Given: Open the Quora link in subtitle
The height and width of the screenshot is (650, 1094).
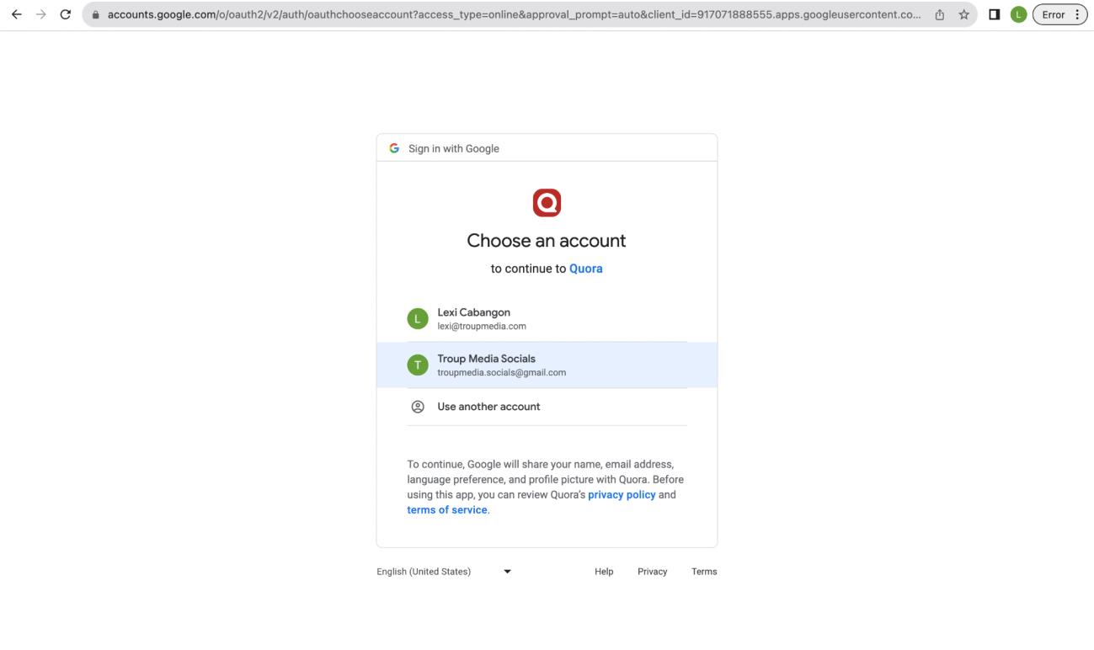Looking at the screenshot, I should point(585,269).
